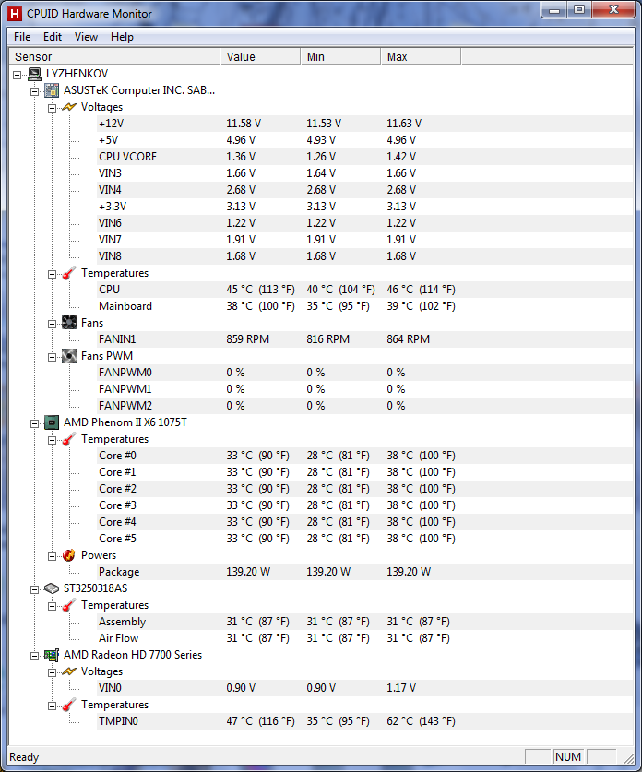Collapse the AMD Radeon HD 7700 Series node
Viewport: 642px width, 772px height.
click(x=34, y=656)
